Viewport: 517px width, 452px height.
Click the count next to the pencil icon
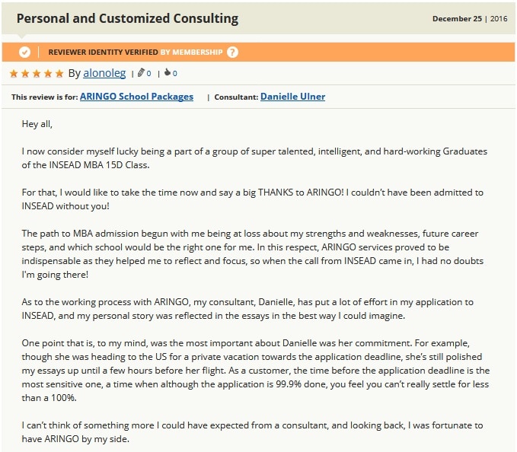coord(149,74)
